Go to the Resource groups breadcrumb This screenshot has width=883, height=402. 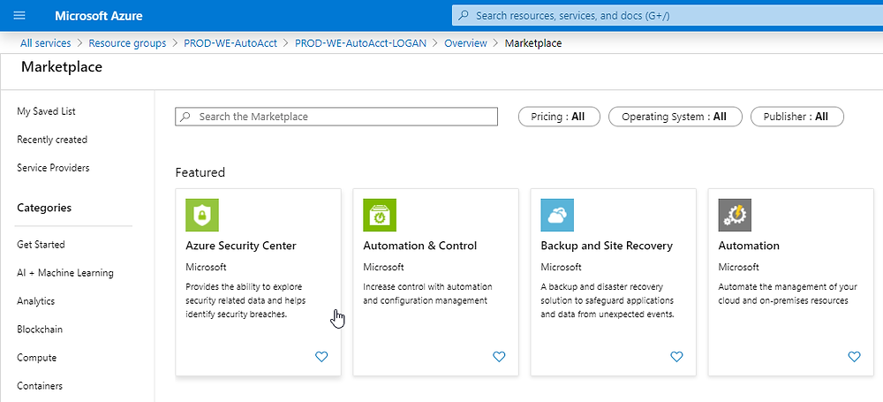pyautogui.click(x=127, y=42)
